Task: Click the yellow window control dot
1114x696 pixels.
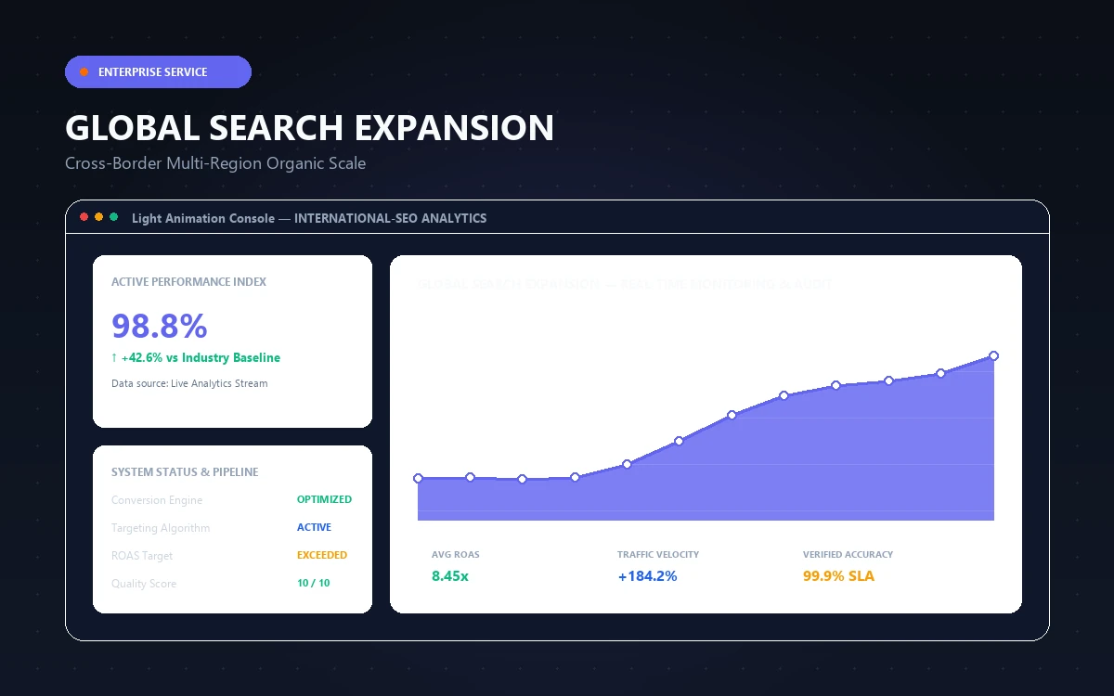Action: tap(99, 217)
